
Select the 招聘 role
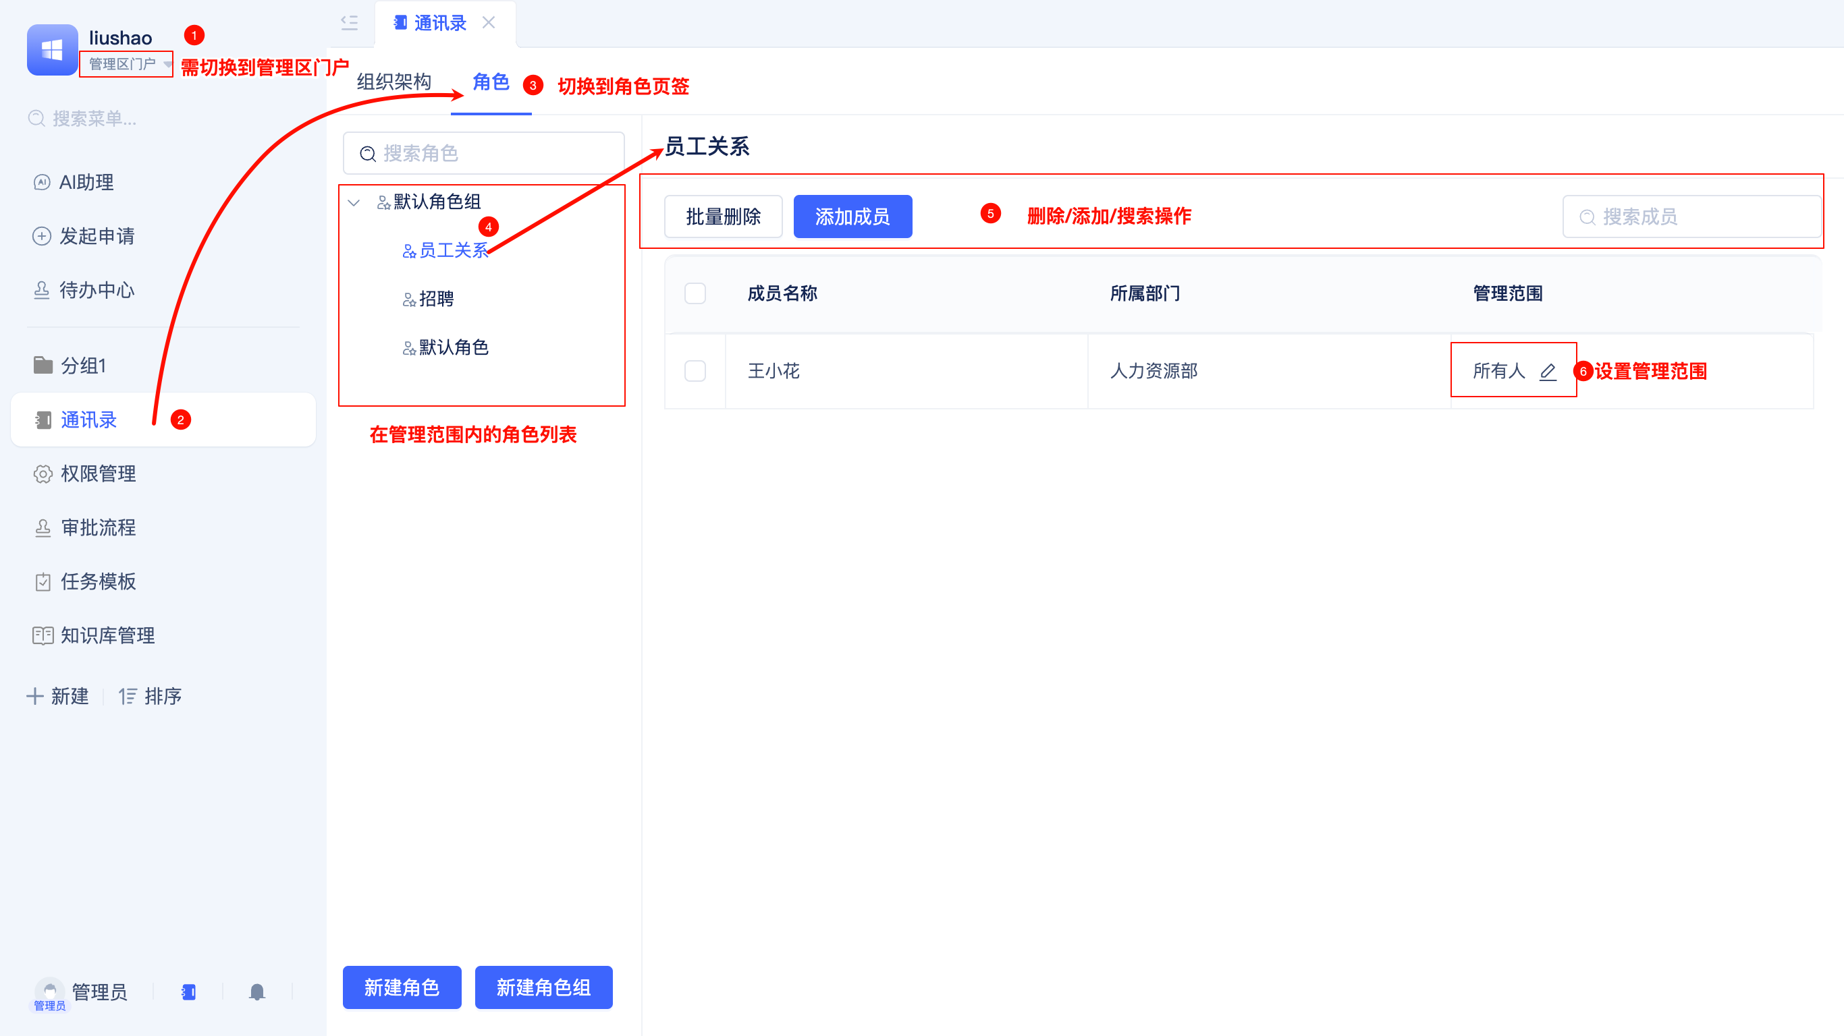pyautogui.click(x=428, y=299)
